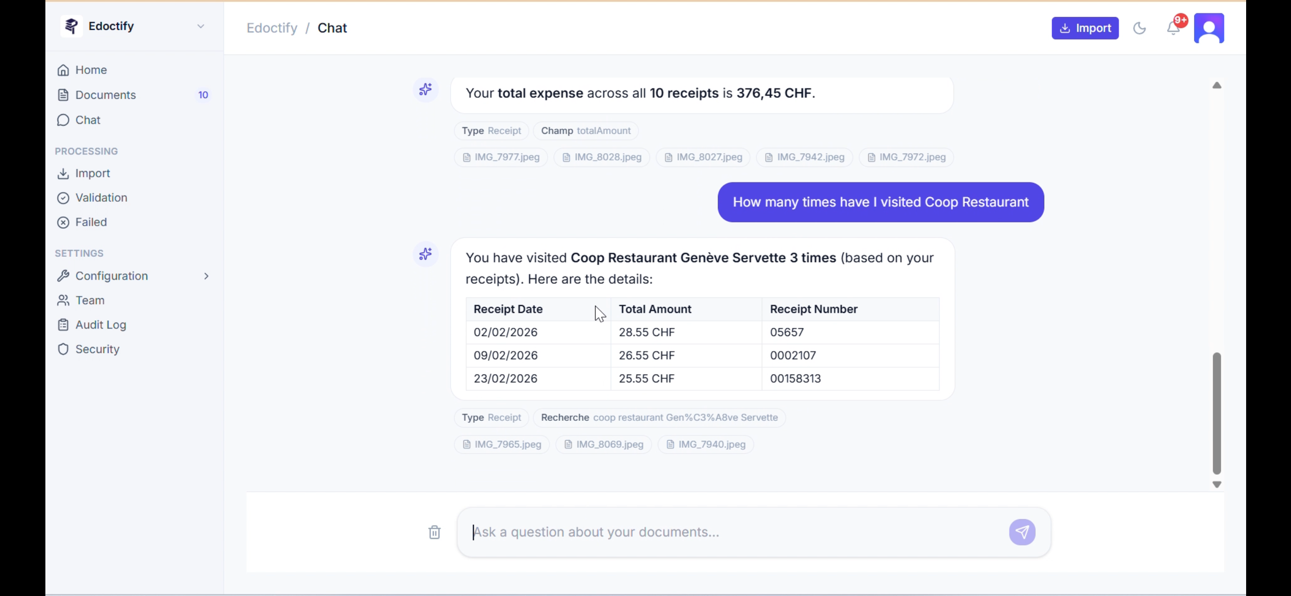Expand the Edoctify workspace dropdown
Screen dimensions: 1291x596
(200, 26)
